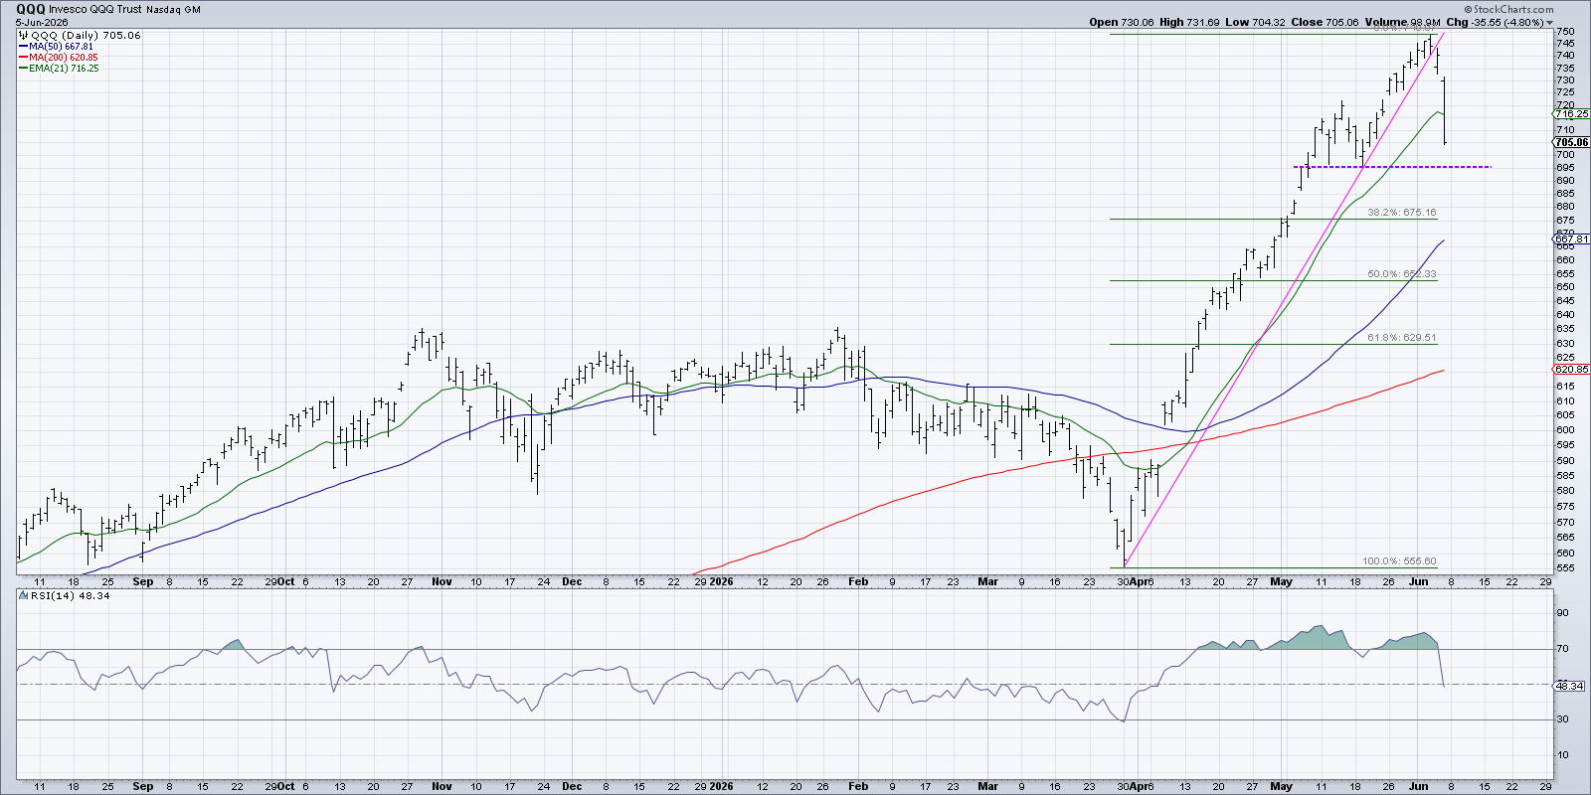1591x795 pixels.
Task: Click the 2026 year label under price panel
Action: coord(721,581)
